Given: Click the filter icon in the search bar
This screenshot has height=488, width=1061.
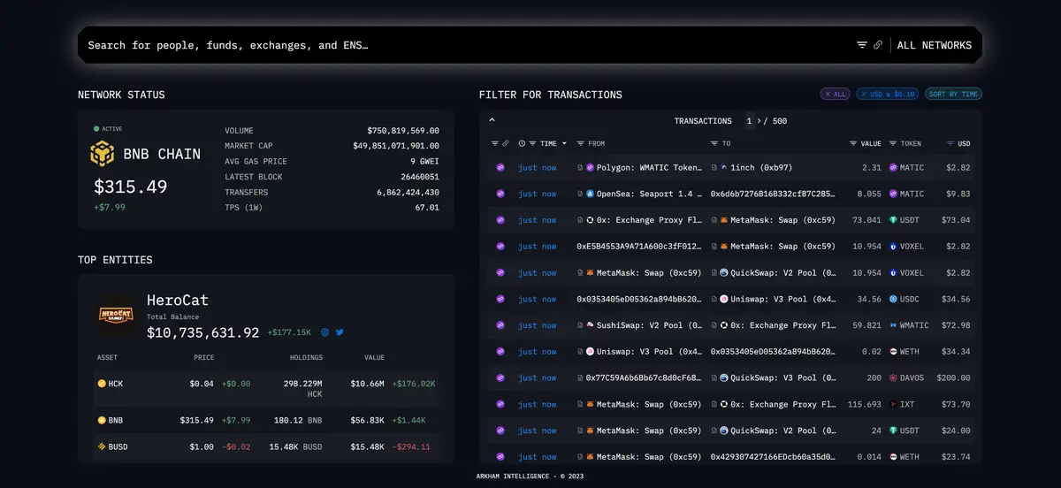Looking at the screenshot, I should pyautogui.click(x=862, y=45).
